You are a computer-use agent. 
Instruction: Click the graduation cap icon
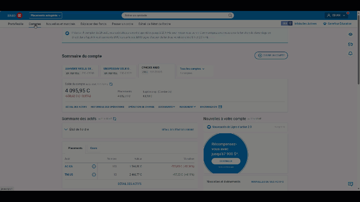click(325, 24)
